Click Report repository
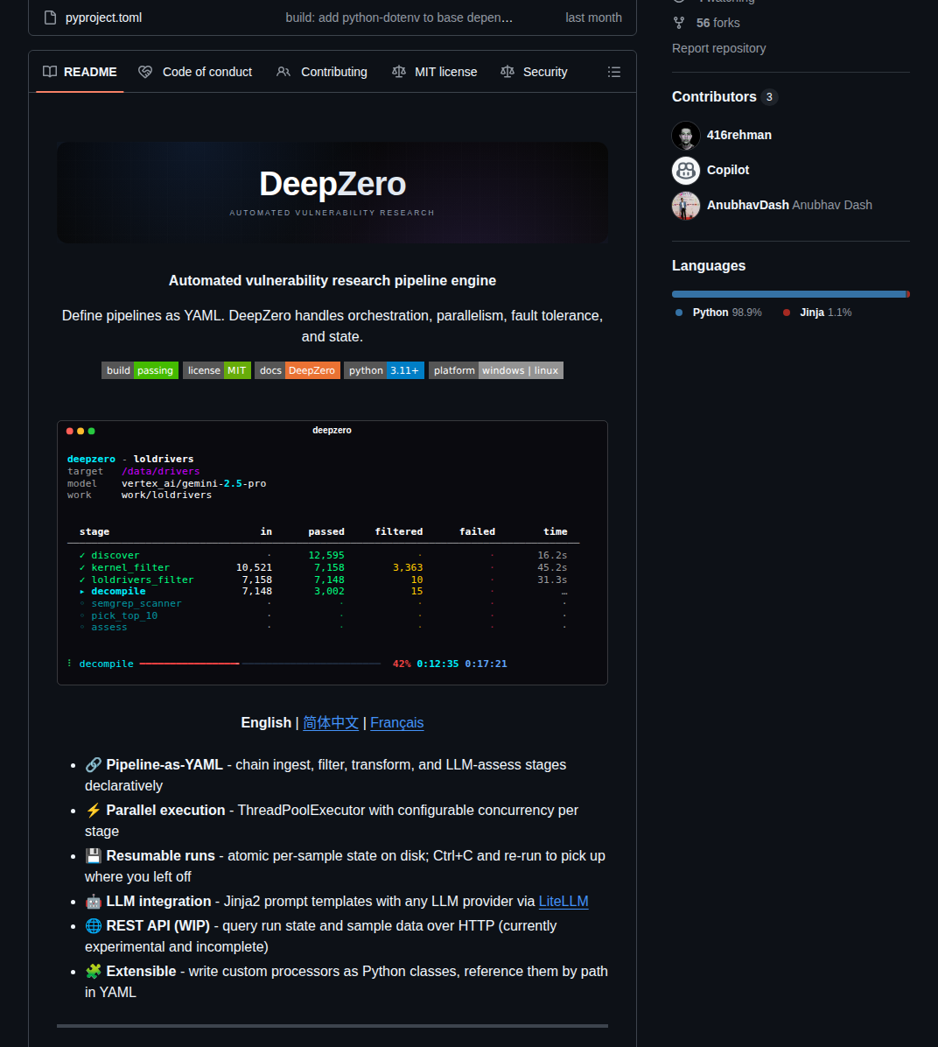938x1047 pixels. (718, 48)
